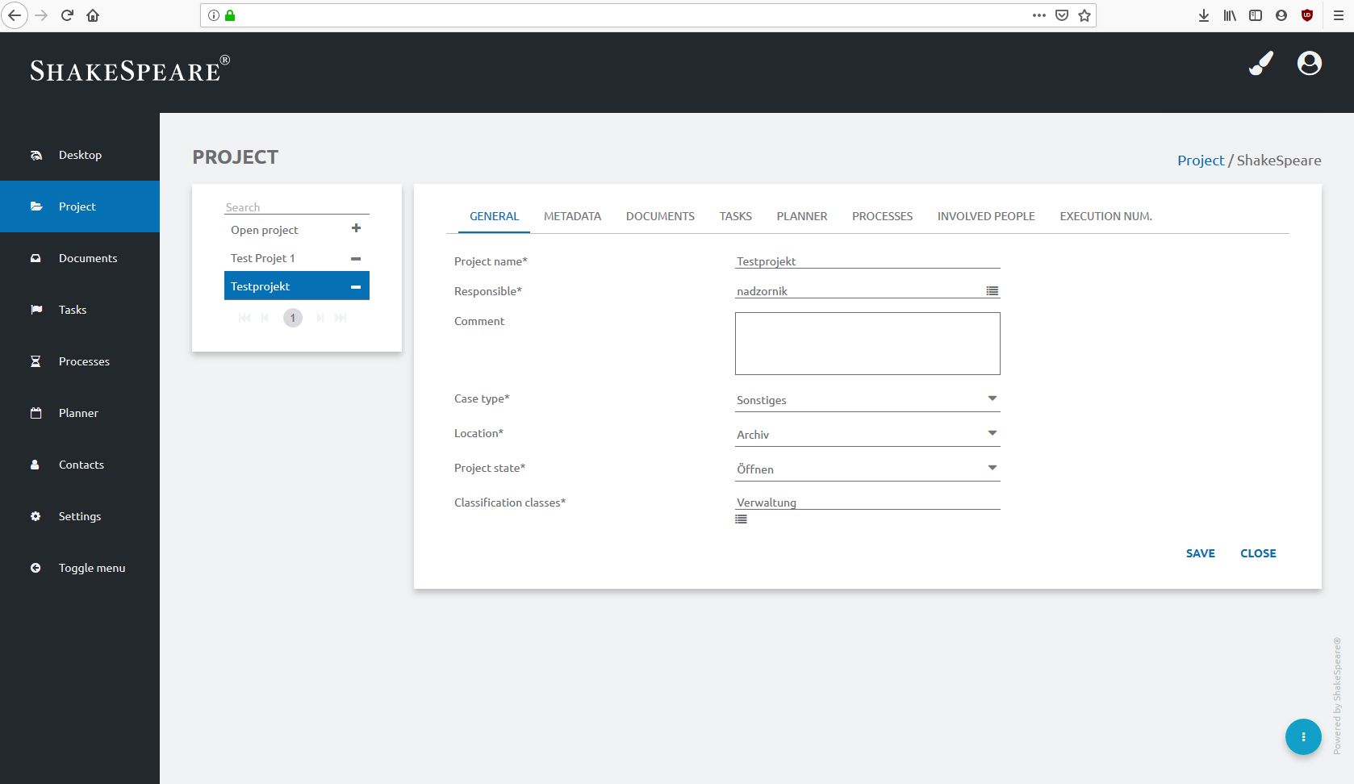Open browser page actions three-dot menu
This screenshot has width=1354, height=784.
1039,15
